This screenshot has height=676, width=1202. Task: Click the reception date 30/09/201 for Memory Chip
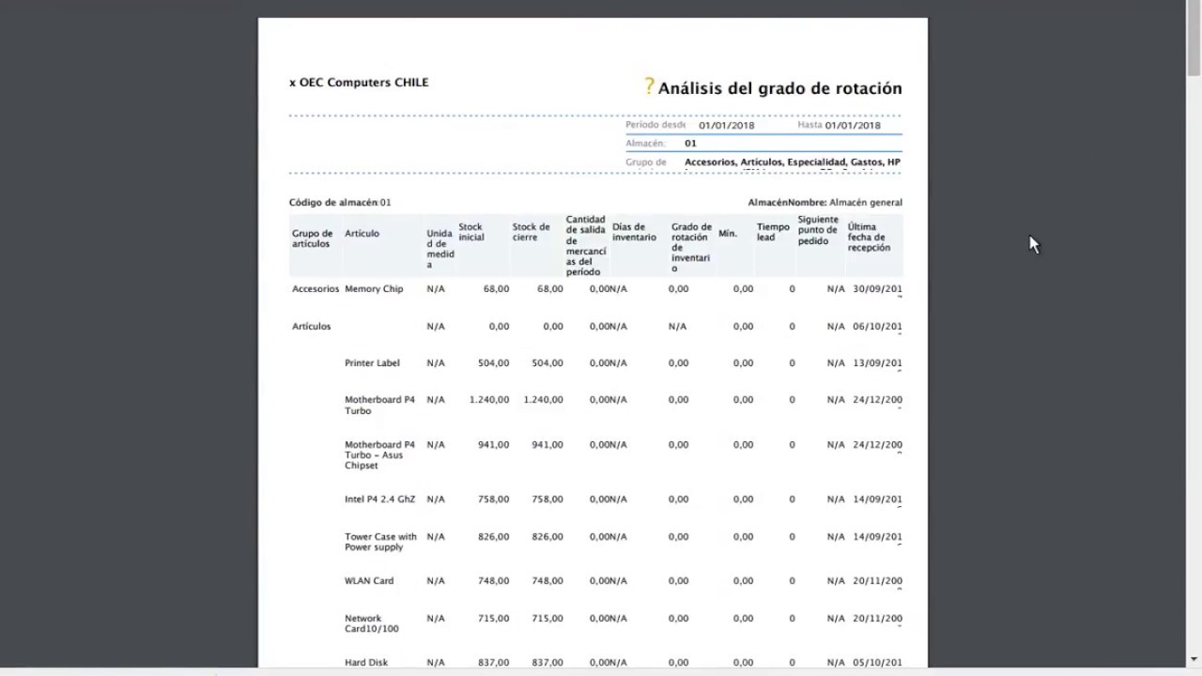(x=877, y=288)
